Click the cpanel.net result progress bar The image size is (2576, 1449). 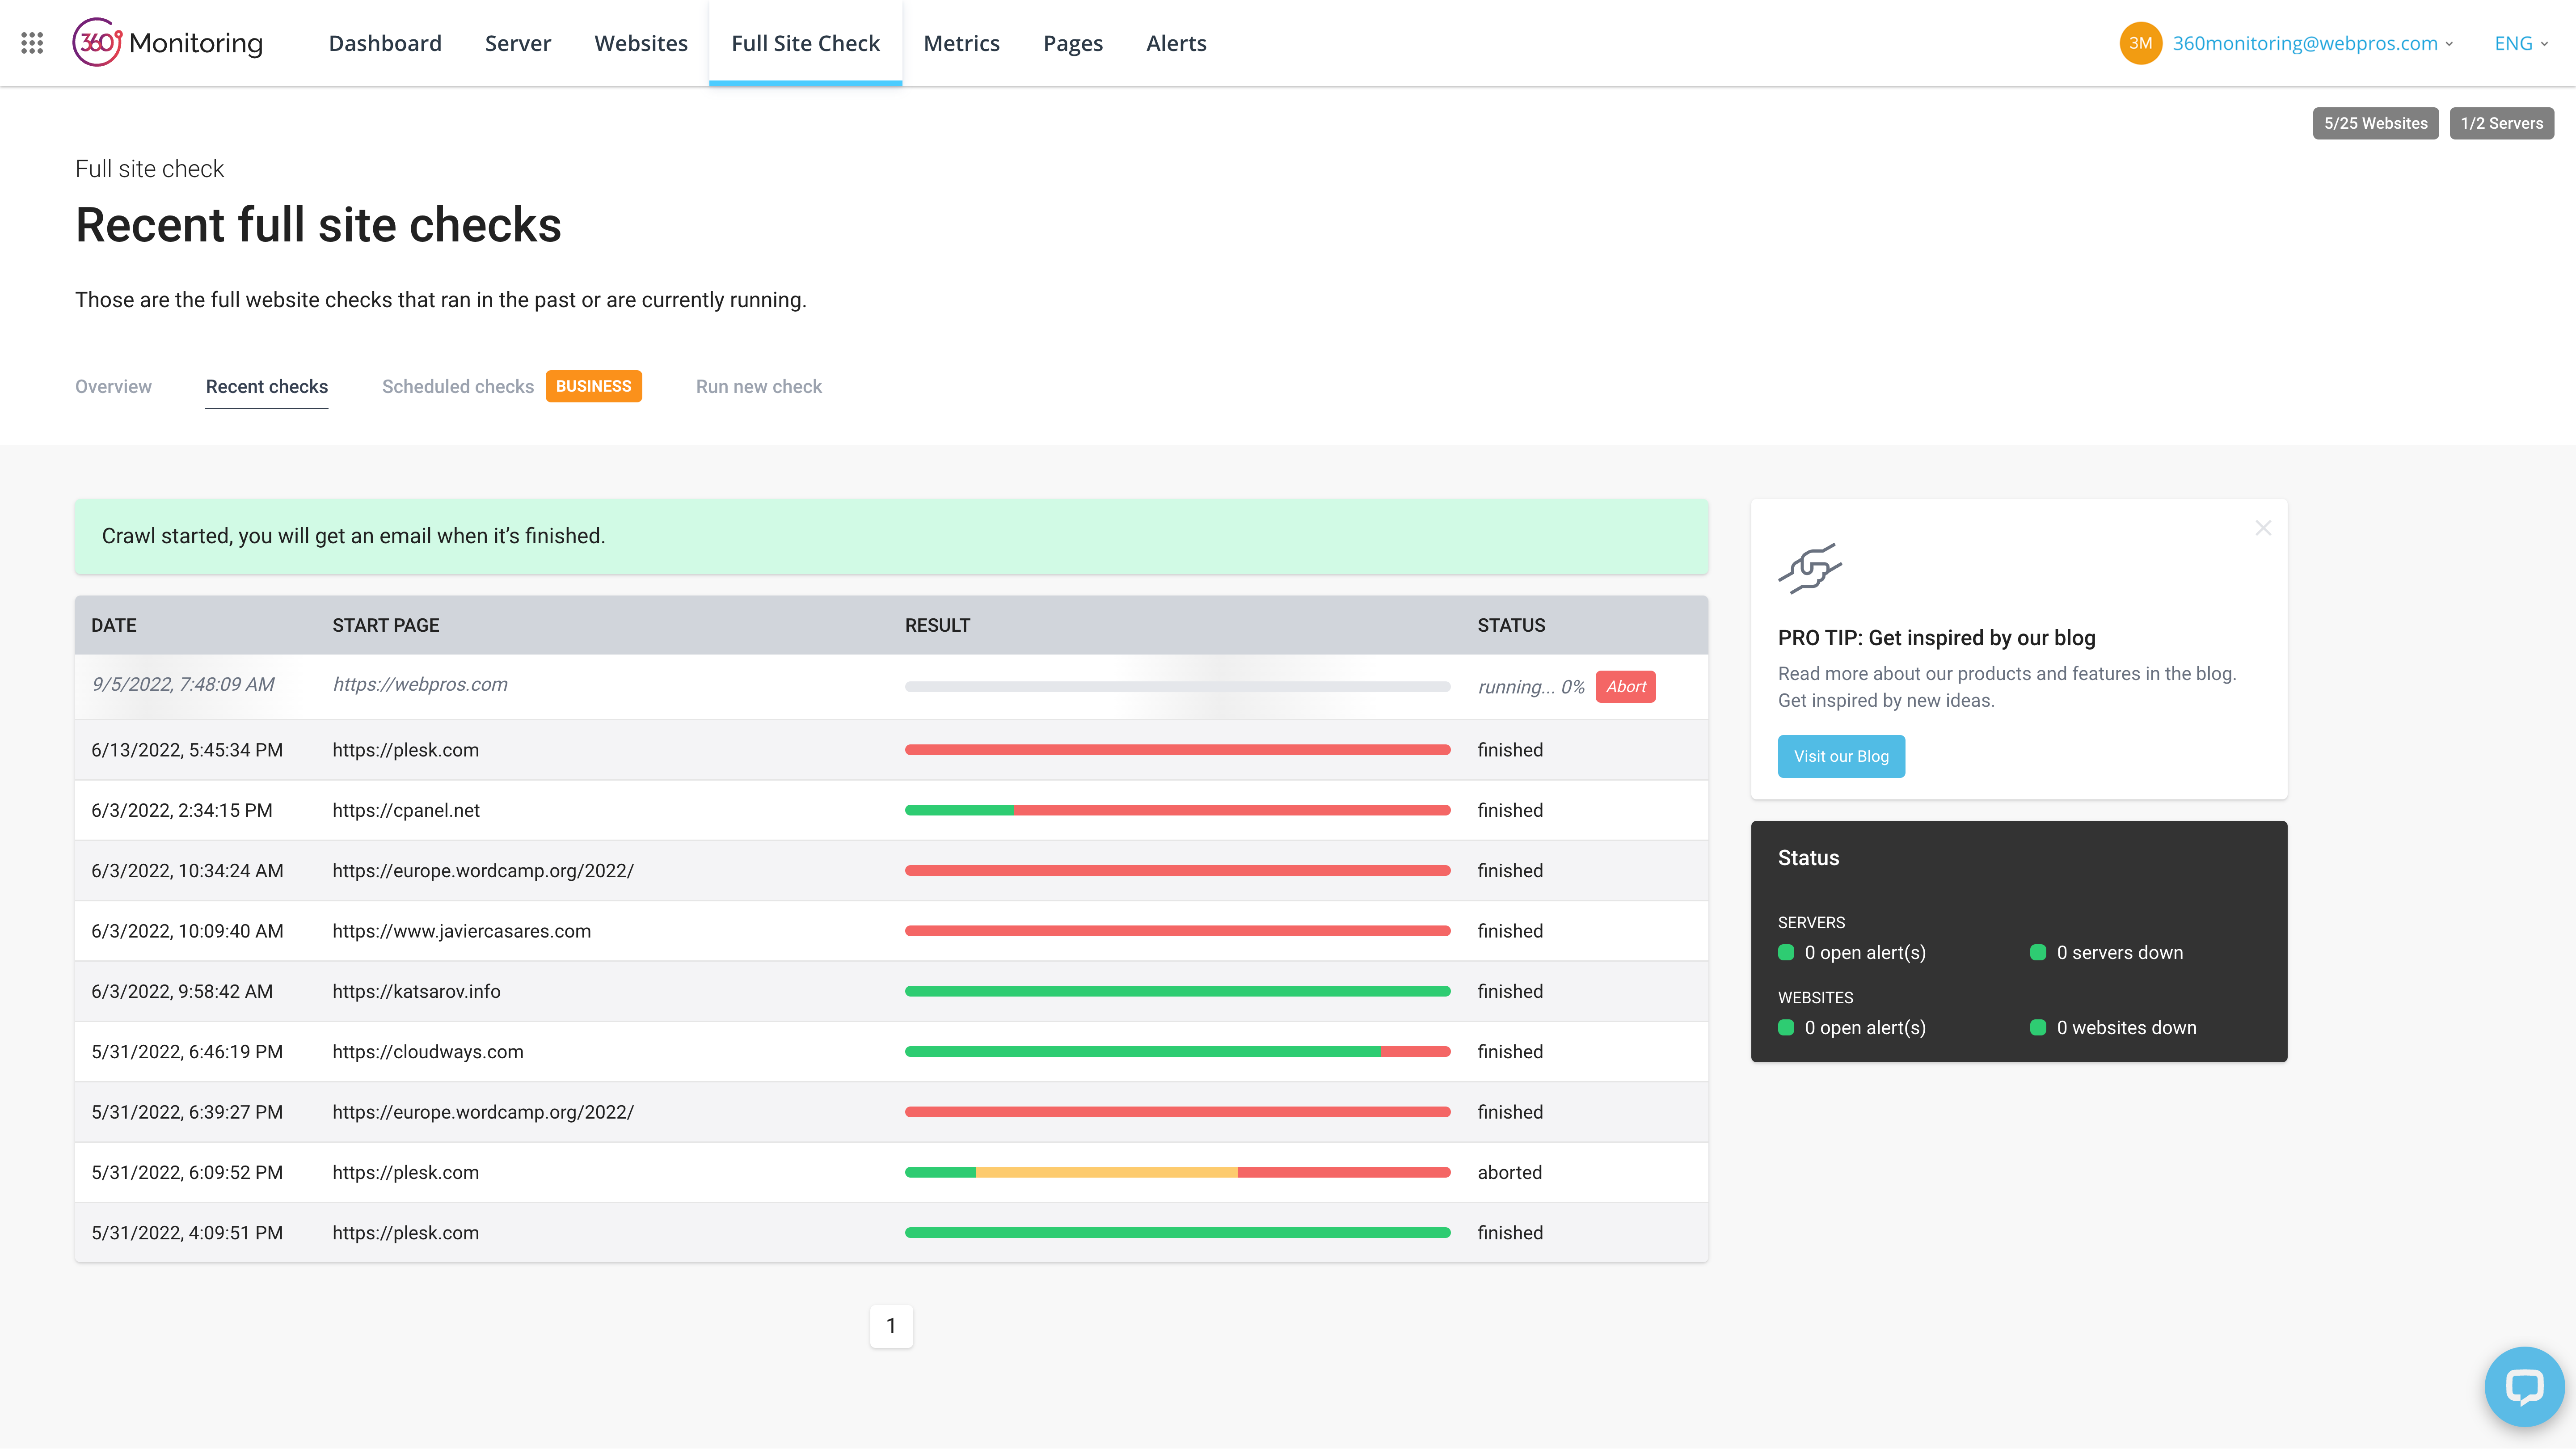1177,810
